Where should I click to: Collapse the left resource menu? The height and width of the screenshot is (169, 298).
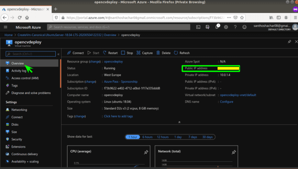[x=58, y=54]
